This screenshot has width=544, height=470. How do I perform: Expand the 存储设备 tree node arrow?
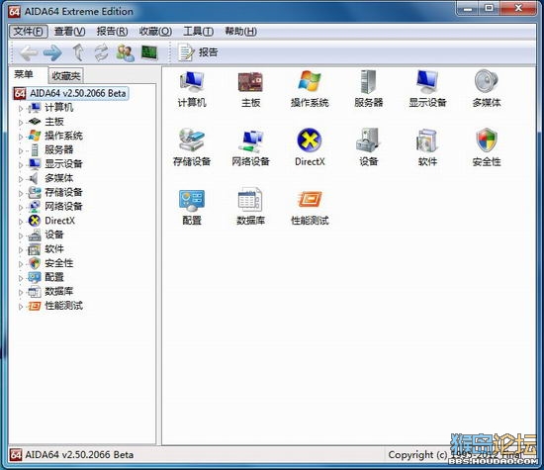21,193
